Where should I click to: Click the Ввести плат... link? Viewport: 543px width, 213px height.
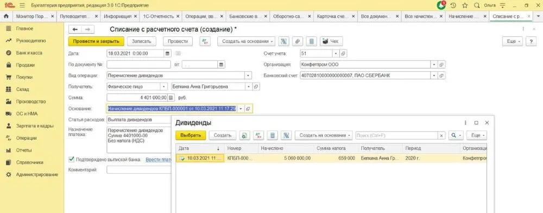(159, 160)
